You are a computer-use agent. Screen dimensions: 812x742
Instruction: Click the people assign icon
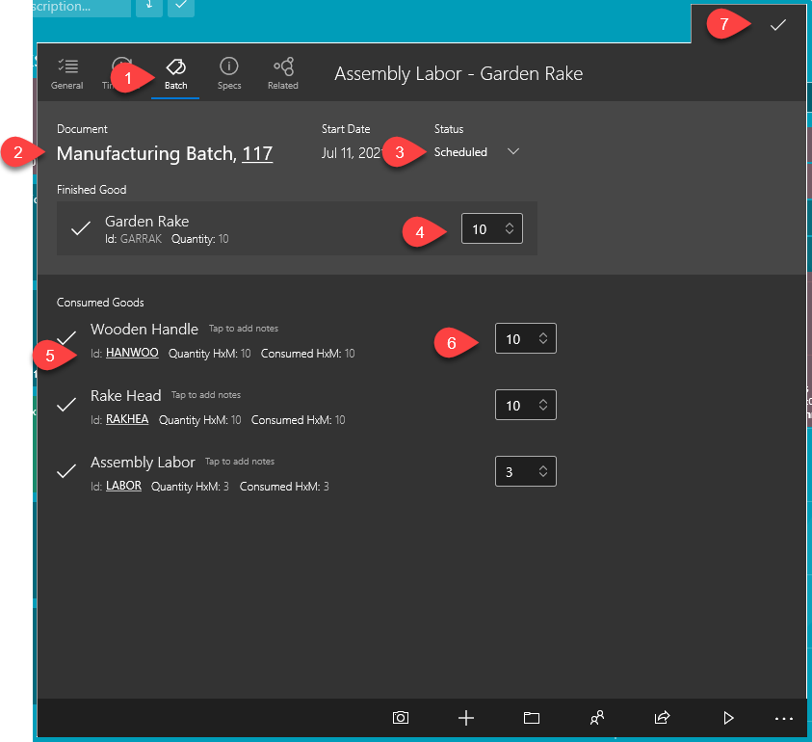[597, 718]
